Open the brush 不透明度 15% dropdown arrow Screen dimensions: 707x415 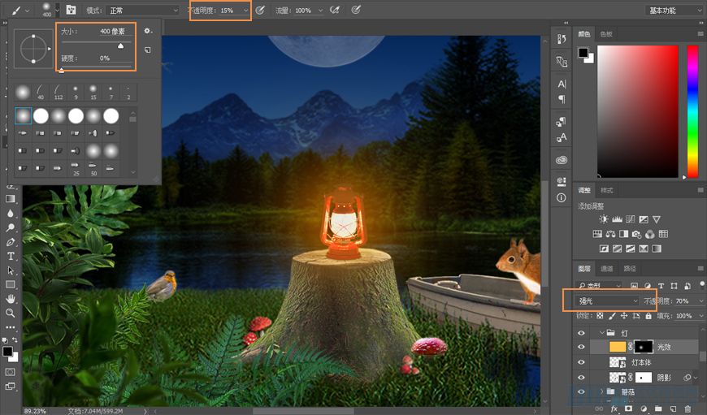(x=245, y=10)
